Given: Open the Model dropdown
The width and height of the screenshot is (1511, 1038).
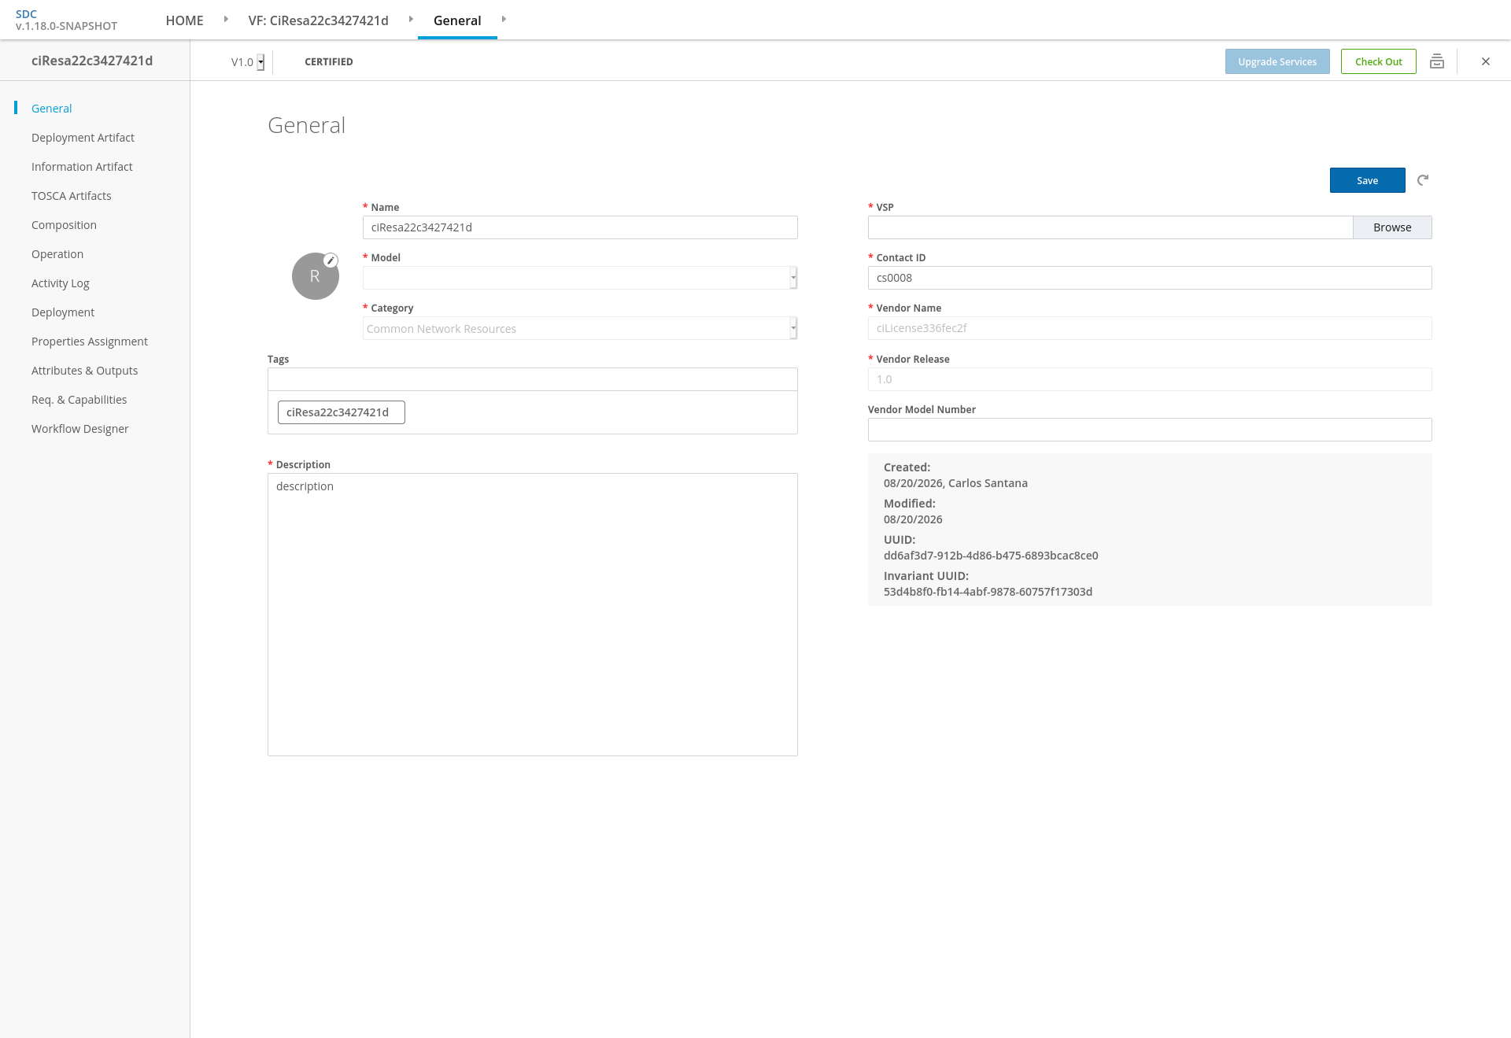Looking at the screenshot, I should (x=580, y=278).
